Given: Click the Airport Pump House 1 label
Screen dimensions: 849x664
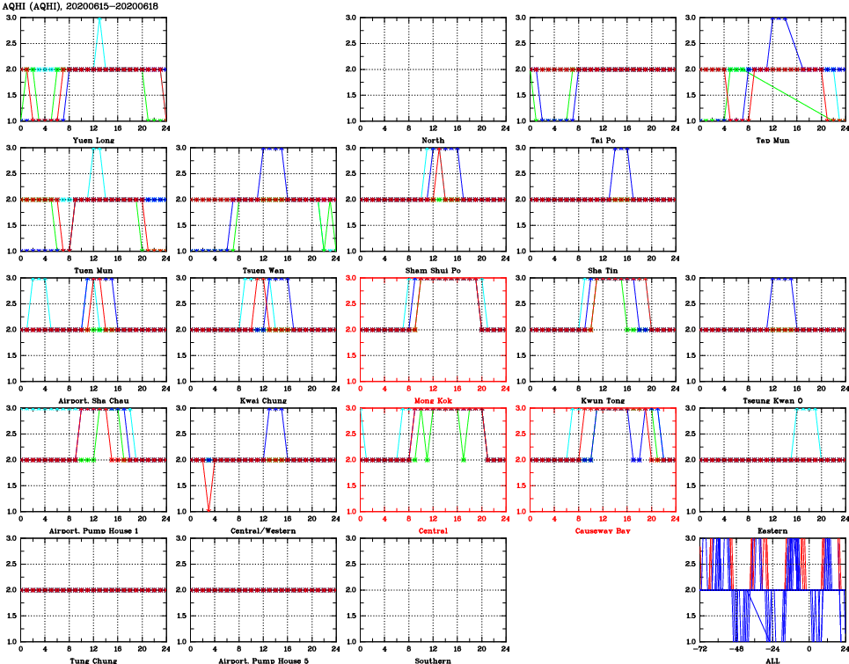Looking at the screenshot, I should pos(93,531).
